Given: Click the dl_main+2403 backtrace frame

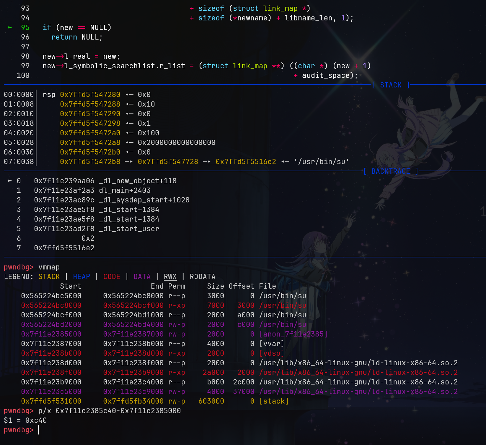Looking at the screenshot, I should 125,190.
